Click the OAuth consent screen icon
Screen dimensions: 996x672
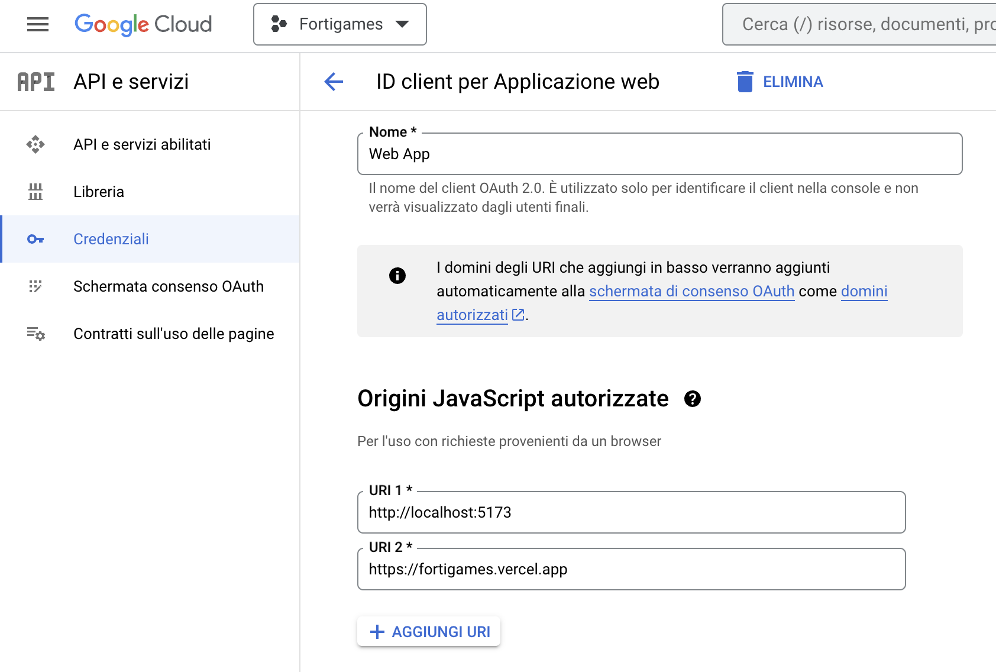pyautogui.click(x=35, y=286)
